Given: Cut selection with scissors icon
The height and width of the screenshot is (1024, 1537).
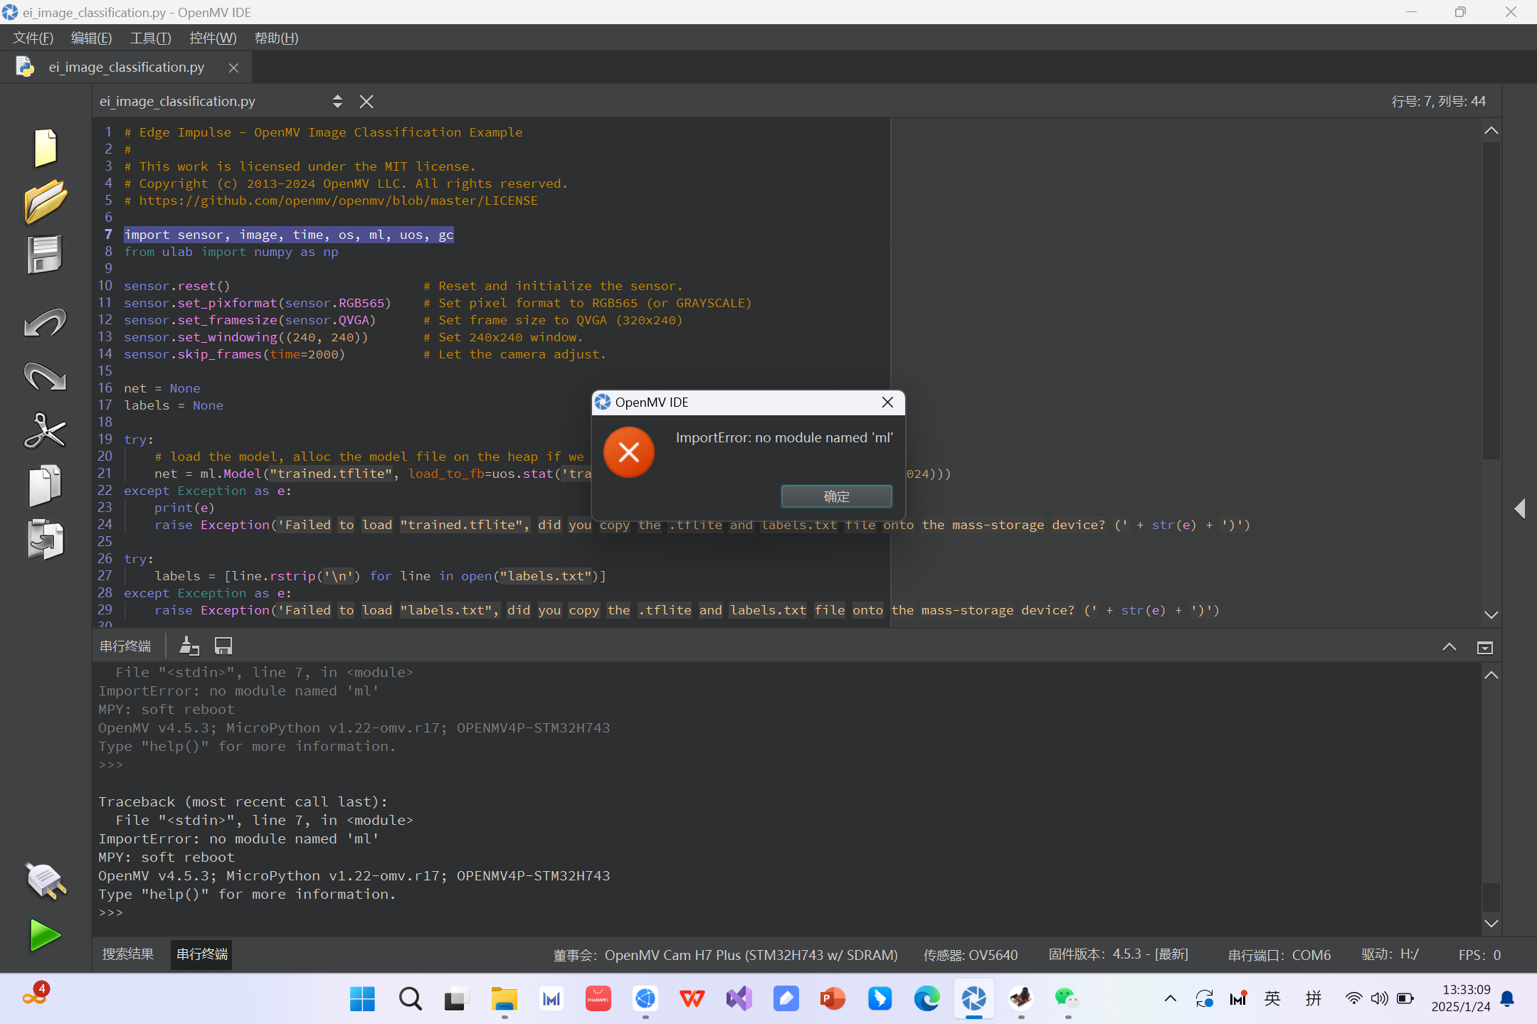Looking at the screenshot, I should (46, 431).
